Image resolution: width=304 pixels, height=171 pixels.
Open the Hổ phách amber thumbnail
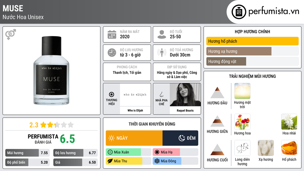289,148
